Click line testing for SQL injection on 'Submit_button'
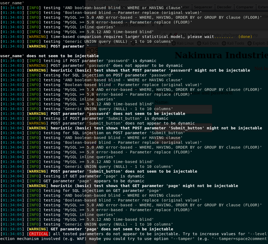 [93, 133]
